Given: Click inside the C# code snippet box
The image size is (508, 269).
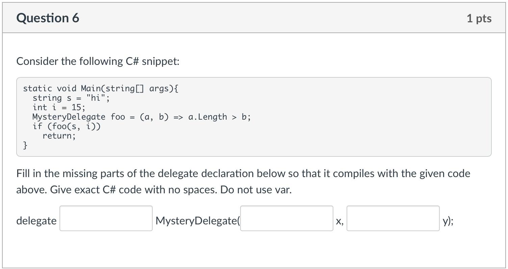Looking at the screenshot, I should click(253, 117).
